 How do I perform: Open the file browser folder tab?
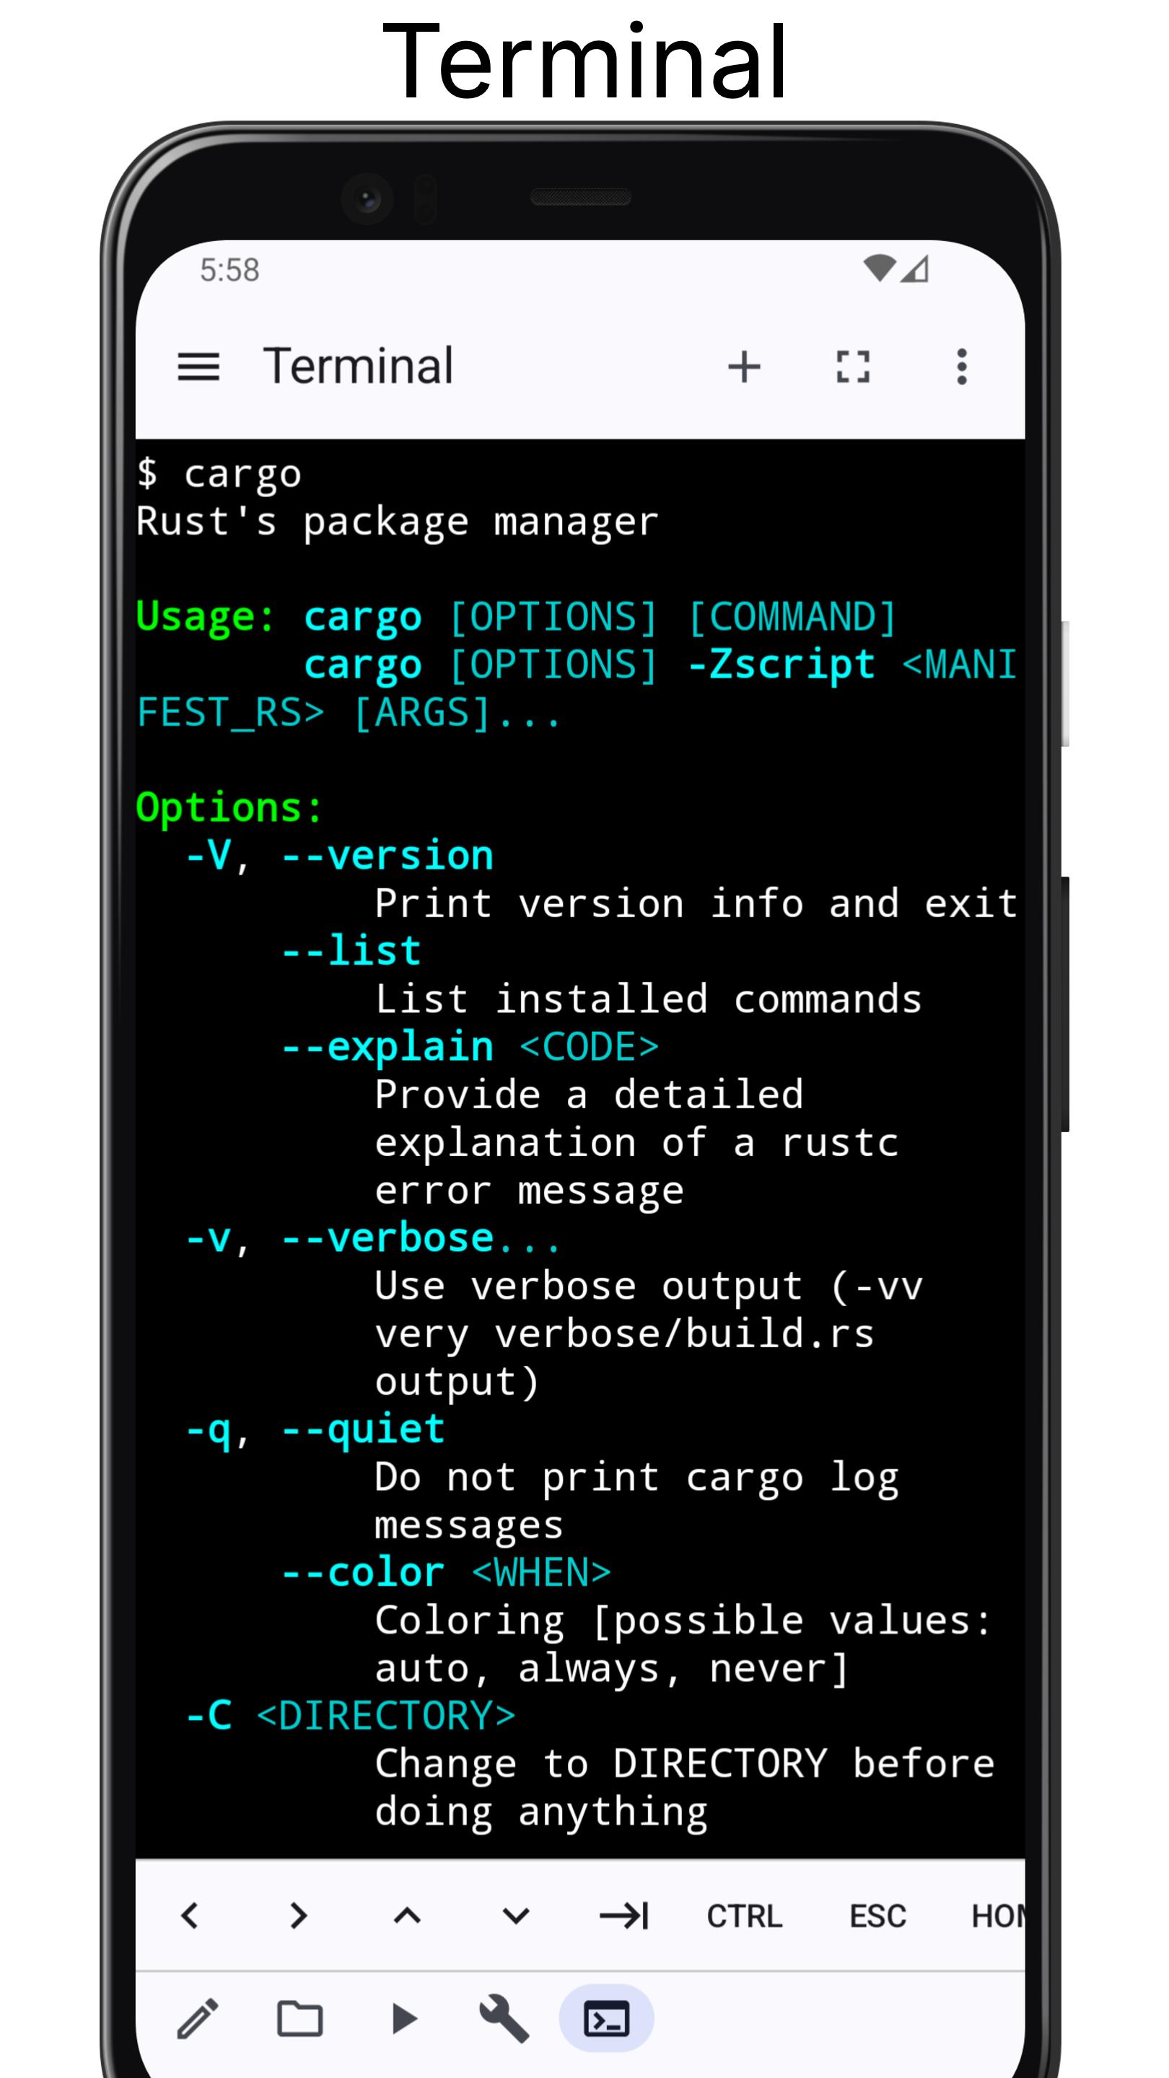click(300, 2019)
